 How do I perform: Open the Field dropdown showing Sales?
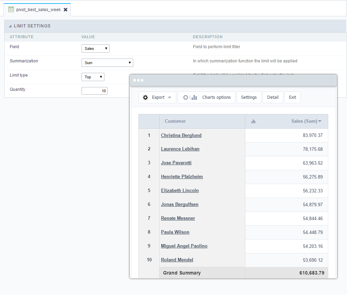pyautogui.click(x=96, y=49)
